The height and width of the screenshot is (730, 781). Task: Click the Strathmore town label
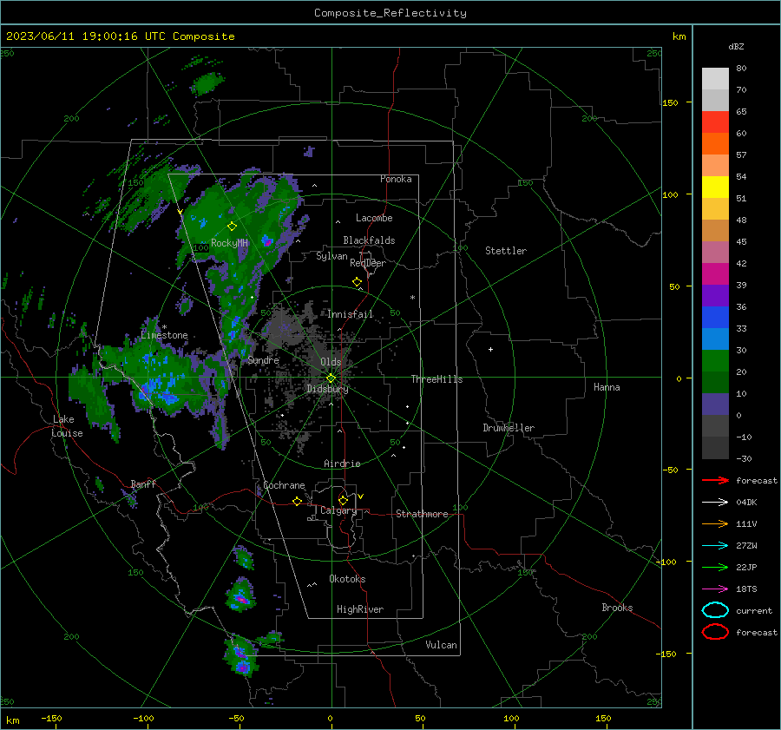(422, 514)
